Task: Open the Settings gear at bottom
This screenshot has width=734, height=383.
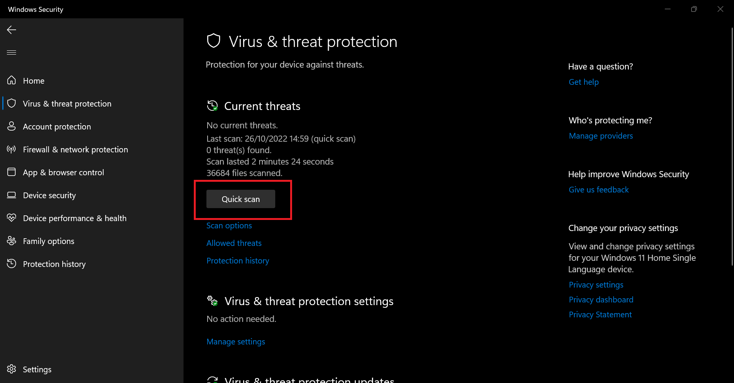Action: click(37, 369)
